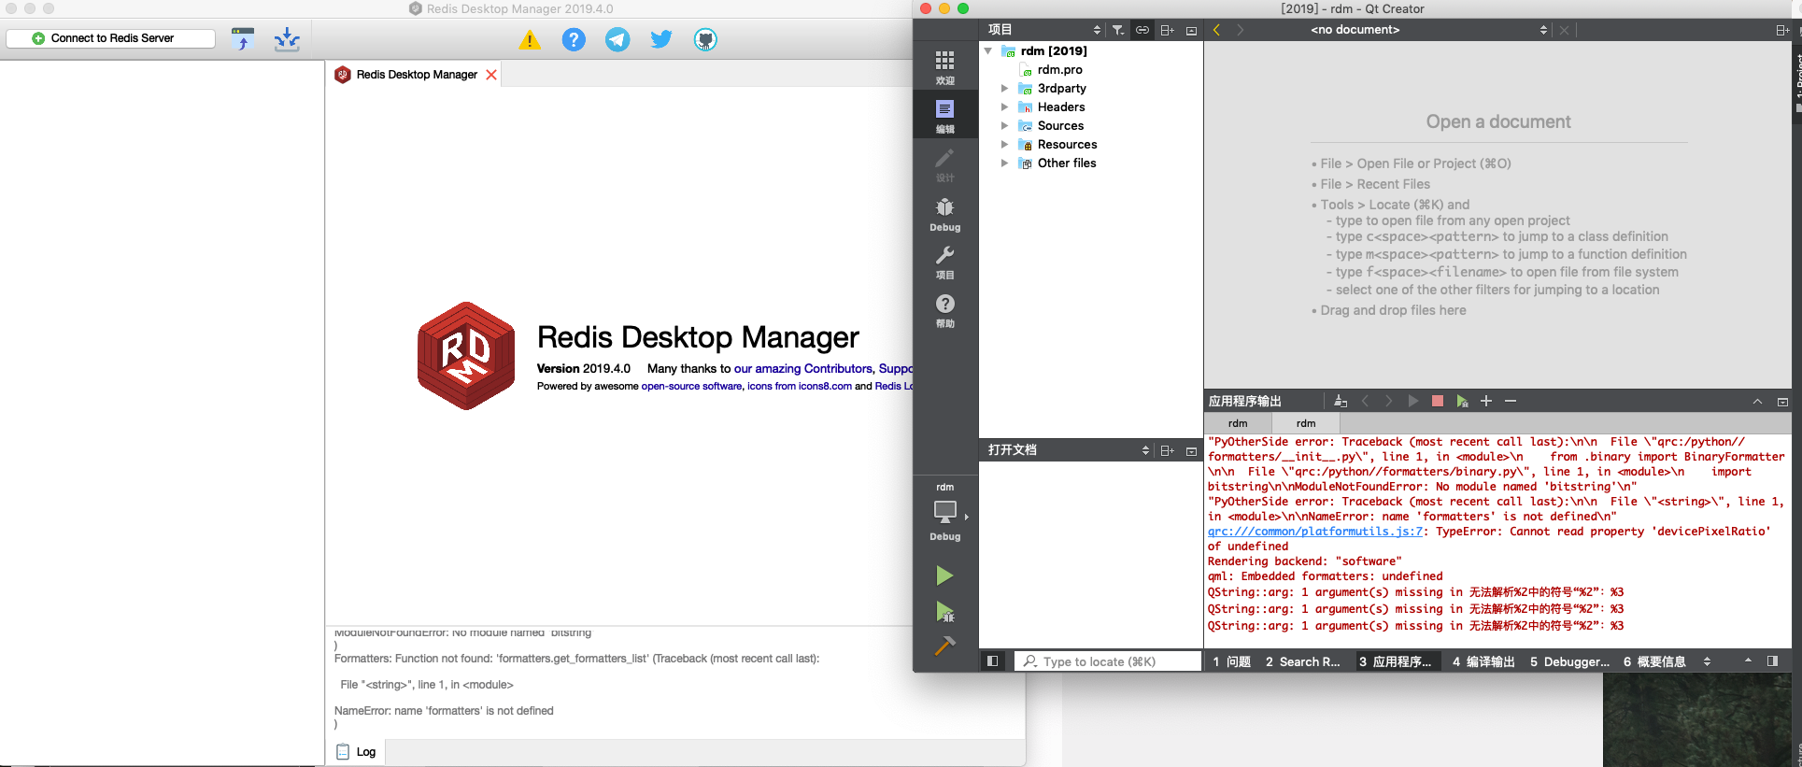Click Connect to Redis Server button
The image size is (1802, 767).
111,38
